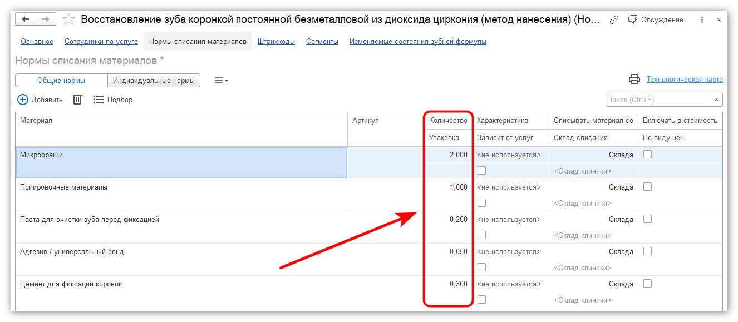This screenshot has width=738, height=322.
Task: Toggle Зависит от услуг for Паста для очистки
Action: click(x=481, y=235)
